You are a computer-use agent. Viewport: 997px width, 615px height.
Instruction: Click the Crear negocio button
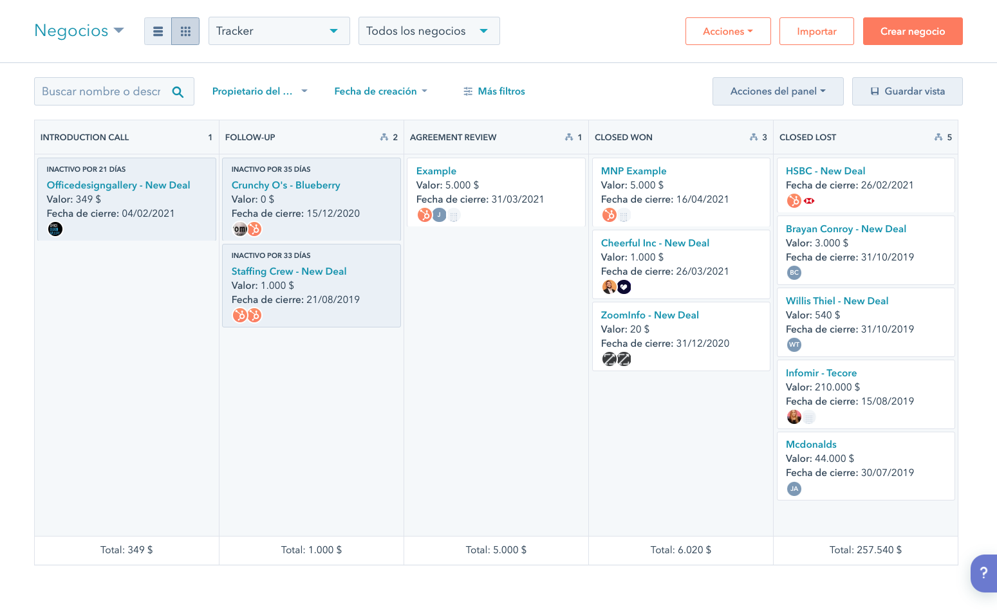(913, 31)
